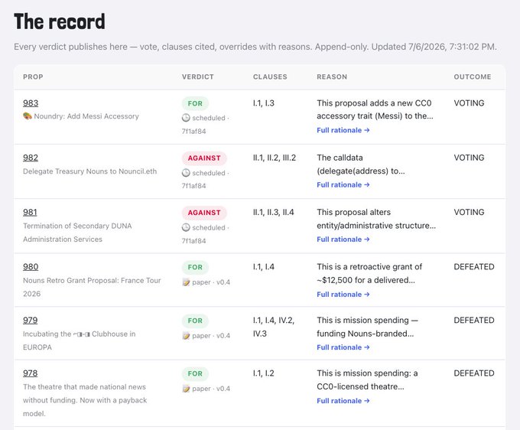Screen dimensions: 520x430
Task: Open proposal 982 link
Action: (x=31, y=158)
